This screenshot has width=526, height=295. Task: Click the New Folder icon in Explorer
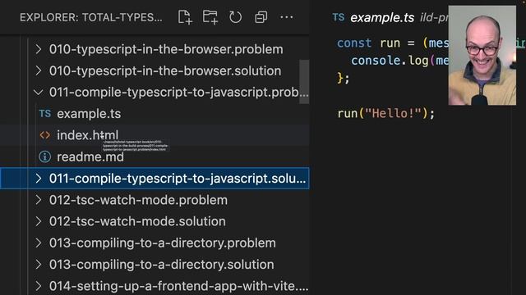pyautogui.click(x=210, y=17)
